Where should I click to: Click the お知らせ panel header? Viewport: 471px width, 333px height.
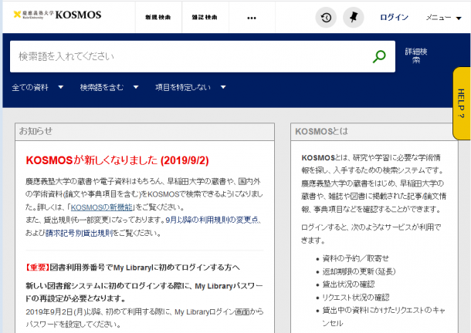(145, 131)
